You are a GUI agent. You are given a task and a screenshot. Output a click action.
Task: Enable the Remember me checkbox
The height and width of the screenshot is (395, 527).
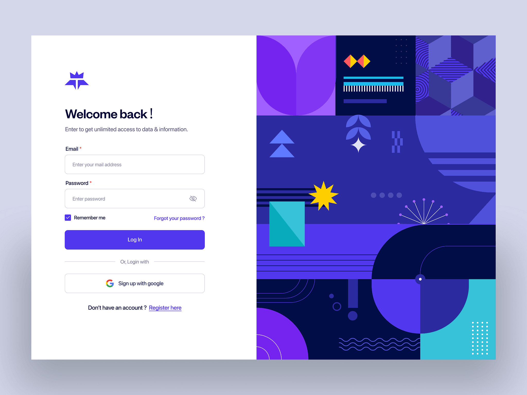click(68, 217)
